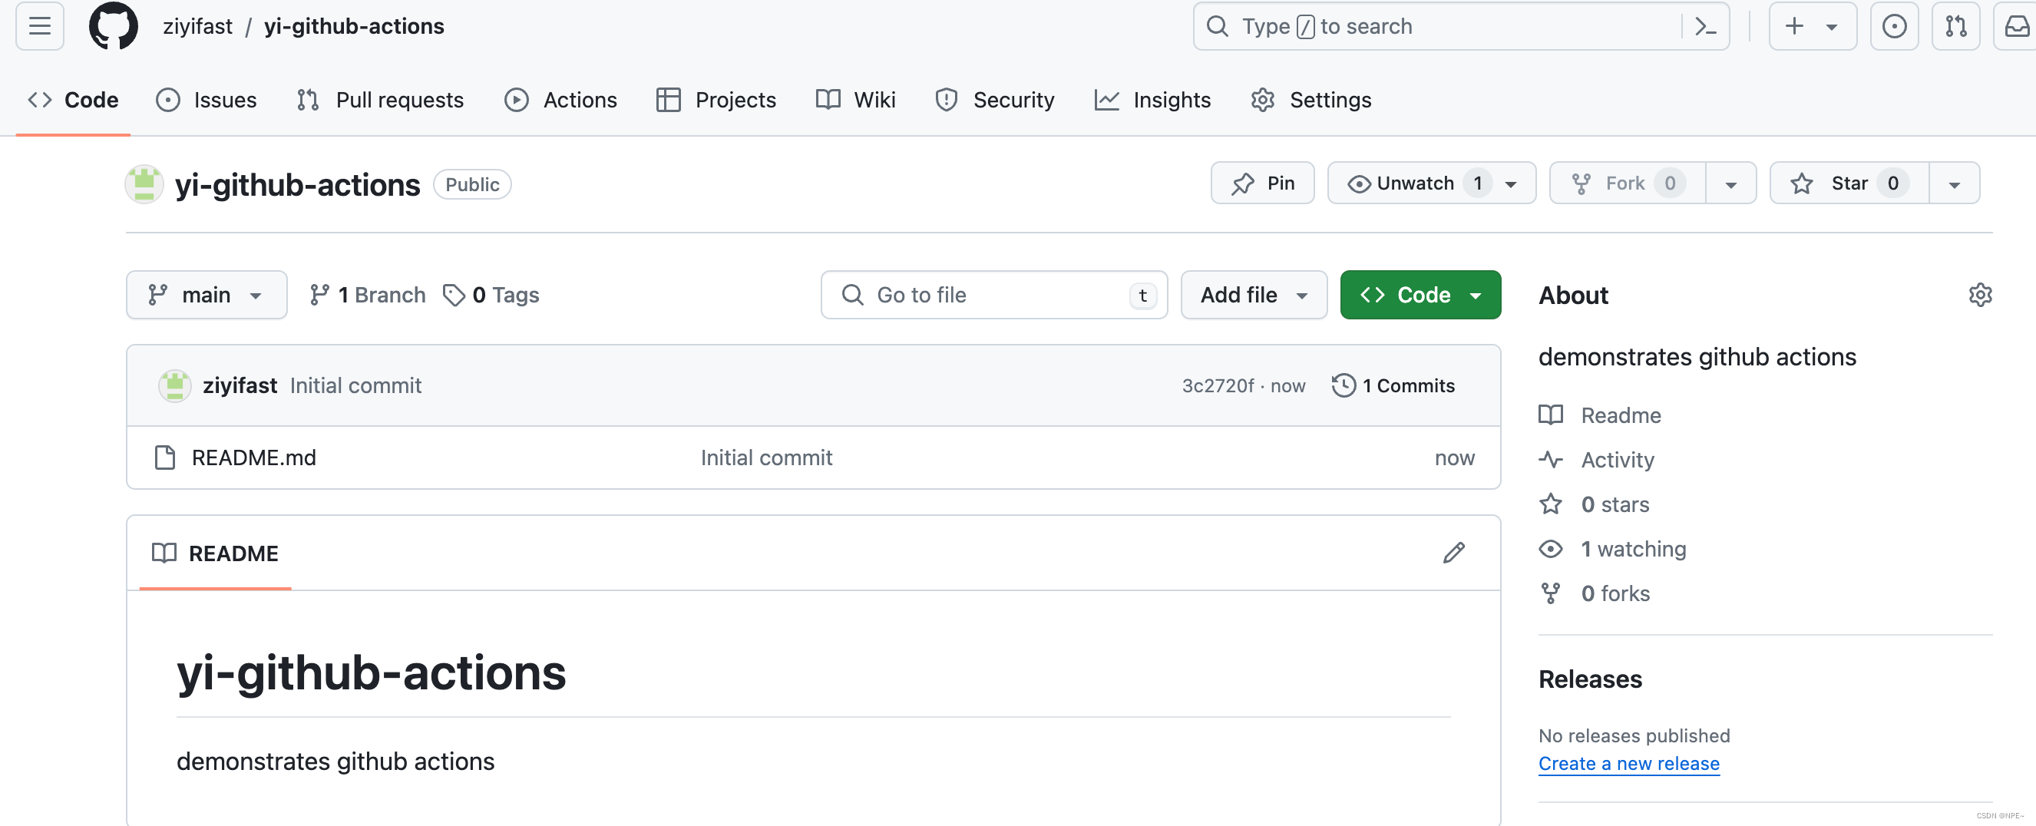Expand the Fork options arrow
Image resolution: width=2036 pixels, height=826 pixels.
coord(1731,183)
